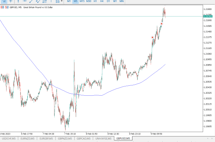Viewport: 215px width, 142px height.
Task: Click the current price label 1.21763
Action: pos(208,16)
